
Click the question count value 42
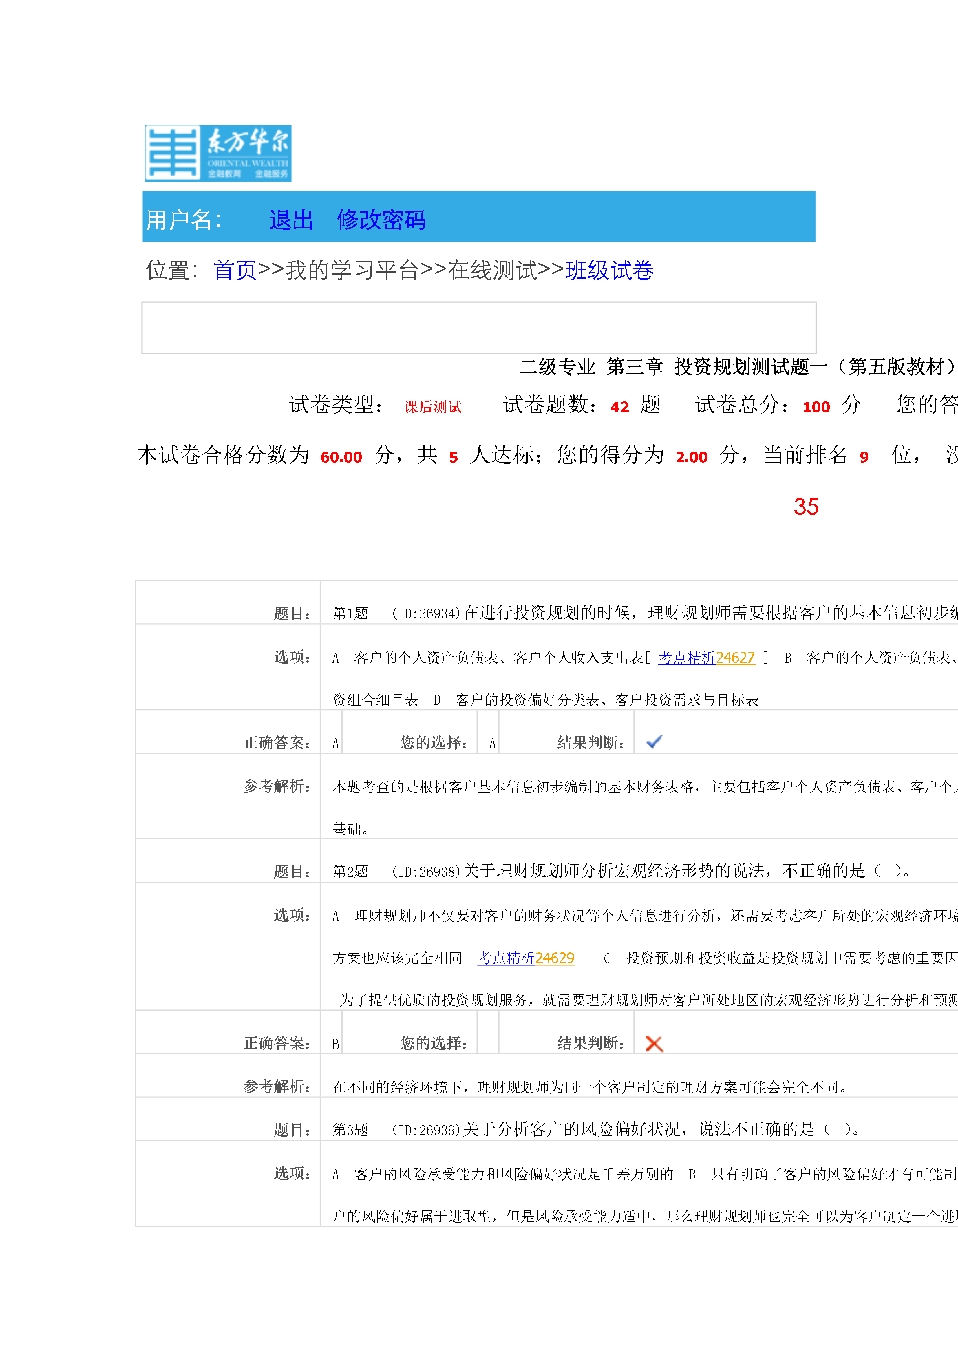coord(619,407)
